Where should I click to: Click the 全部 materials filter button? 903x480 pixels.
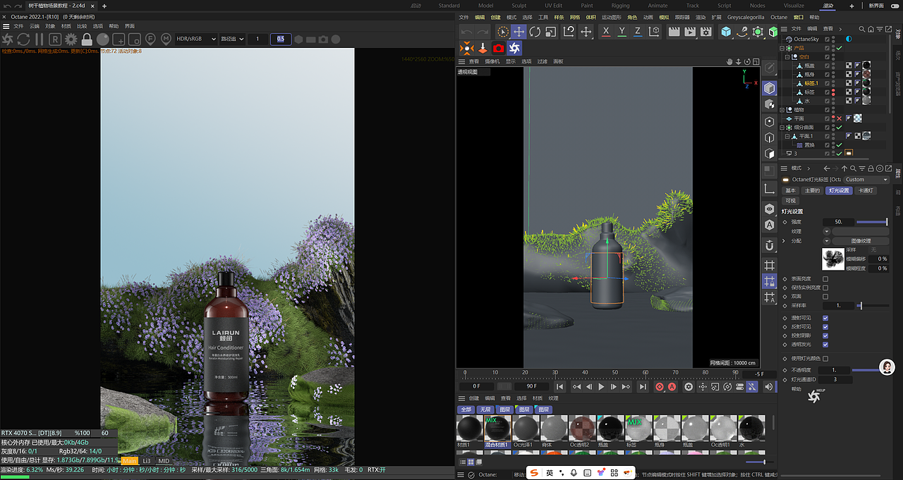[466, 410]
